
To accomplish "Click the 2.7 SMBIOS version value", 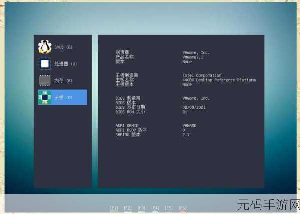I will coord(186,135).
